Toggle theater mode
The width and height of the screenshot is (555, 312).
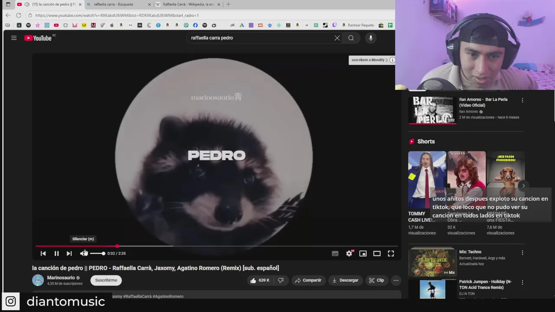tap(377, 253)
